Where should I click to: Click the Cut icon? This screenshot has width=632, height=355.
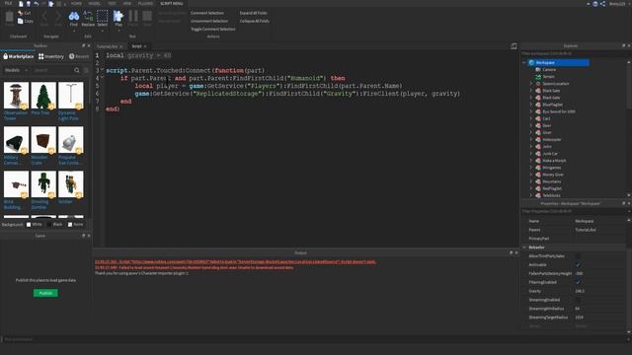coord(20,13)
